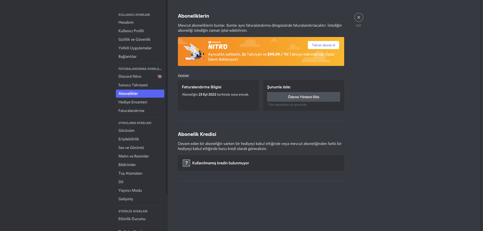Click the UYGULAMA AYARLARI section header
The image size is (483, 231).
pos(135,123)
